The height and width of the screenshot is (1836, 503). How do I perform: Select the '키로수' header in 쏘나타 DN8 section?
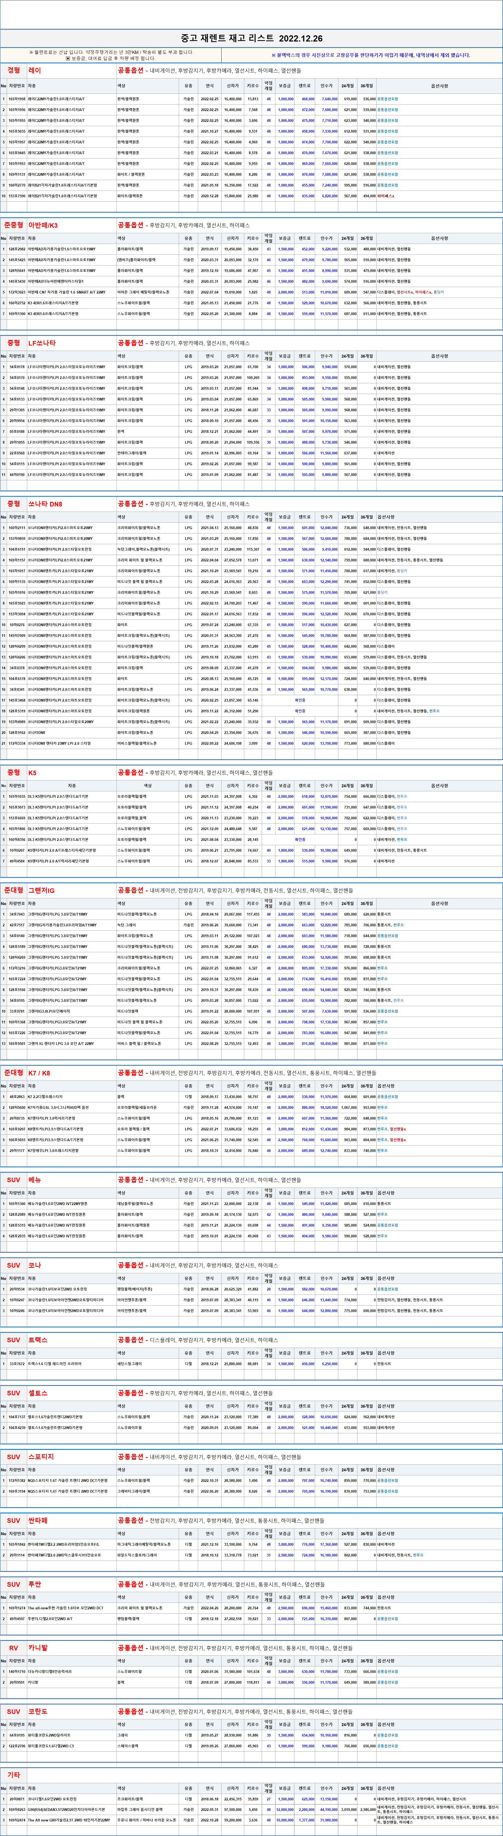(253, 517)
